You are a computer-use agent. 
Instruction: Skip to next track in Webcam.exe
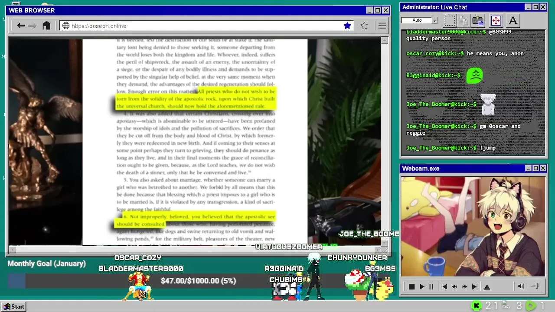click(x=475, y=286)
